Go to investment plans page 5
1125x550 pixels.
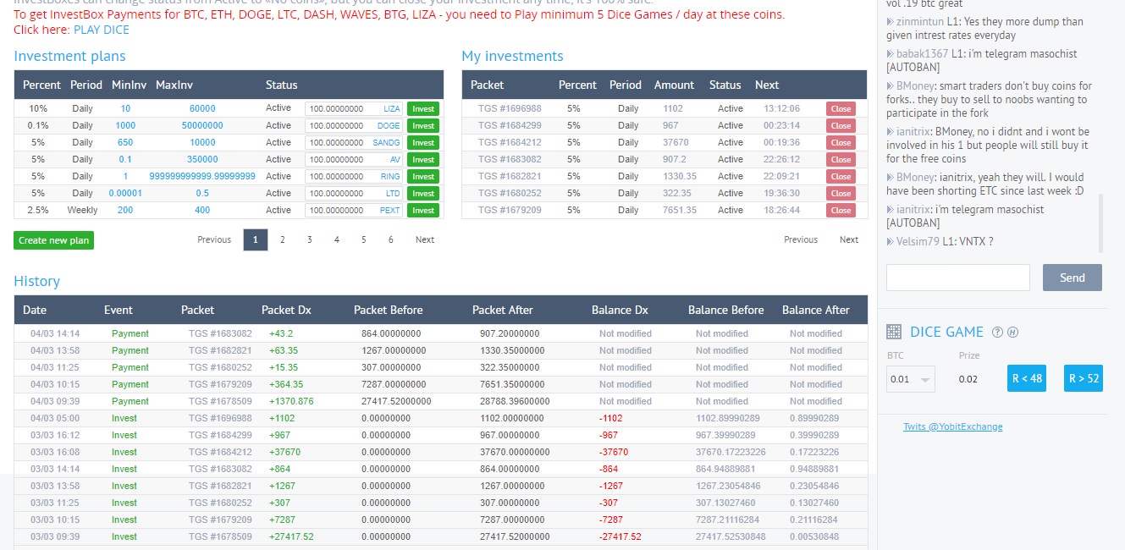[x=364, y=239]
